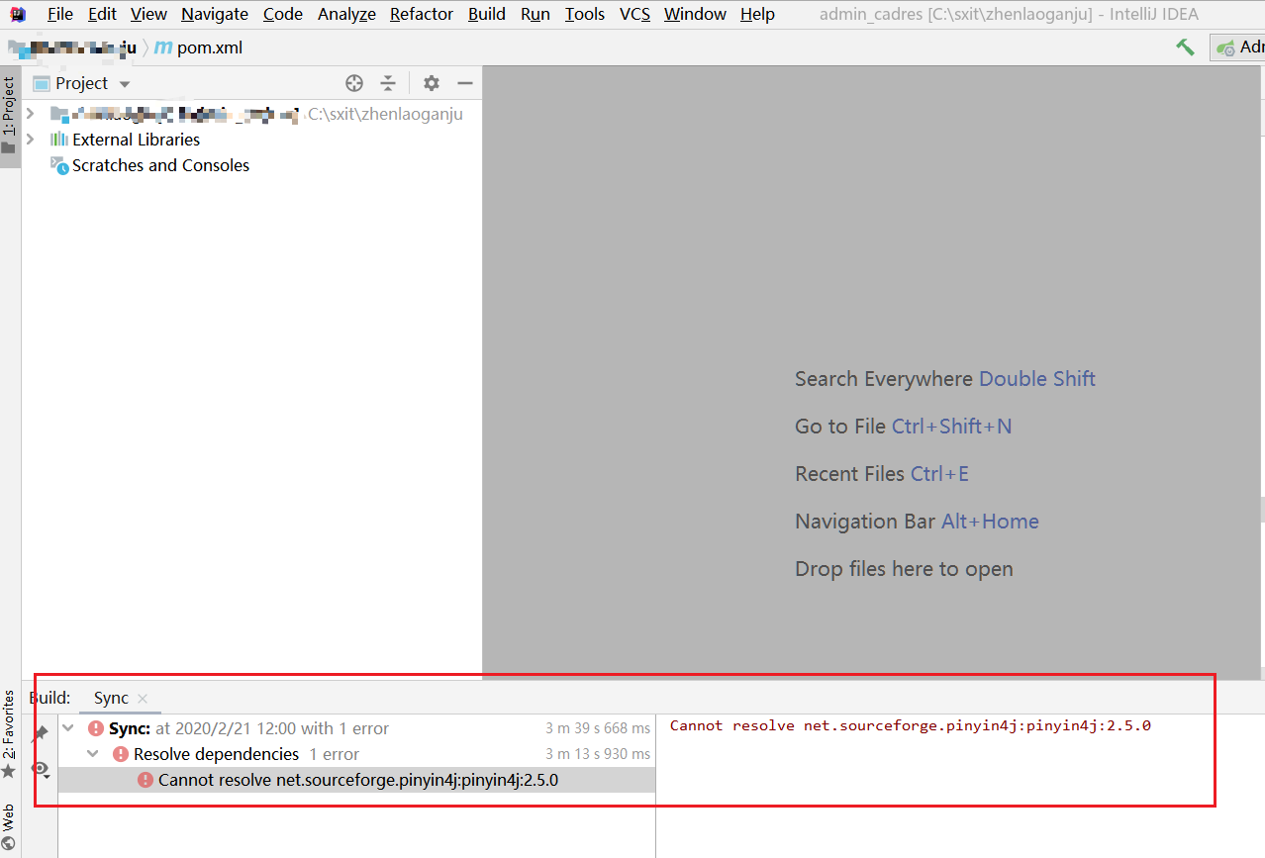The height and width of the screenshot is (858, 1265).
Task: Open the VCS menu
Action: pyautogui.click(x=633, y=14)
